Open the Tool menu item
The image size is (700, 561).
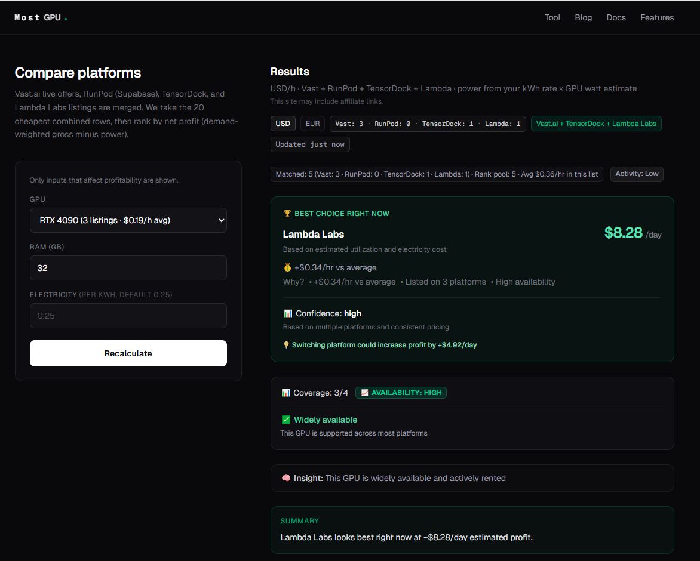coord(552,17)
